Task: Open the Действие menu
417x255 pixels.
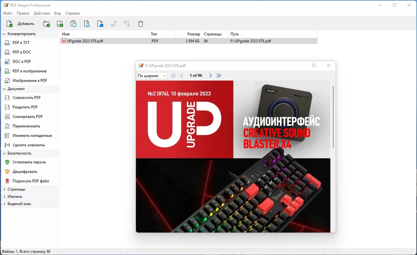Action: [x=42, y=13]
